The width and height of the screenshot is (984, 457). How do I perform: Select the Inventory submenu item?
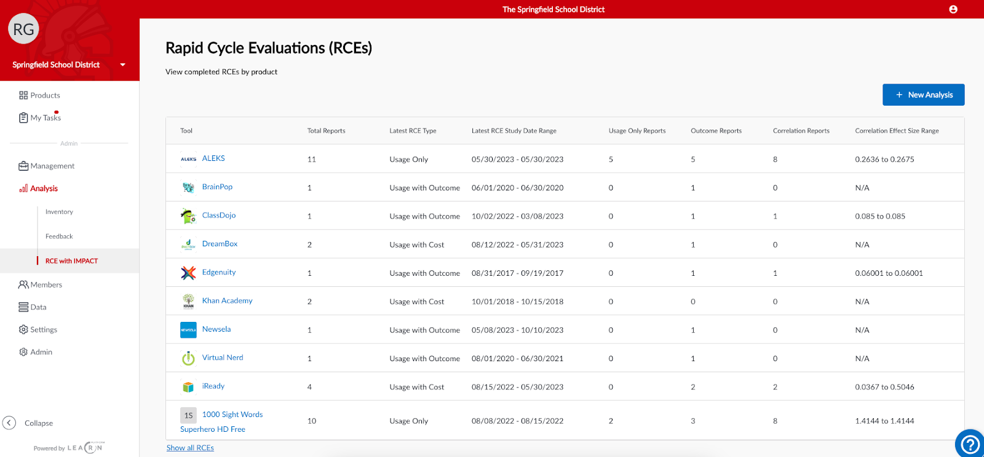coord(59,212)
